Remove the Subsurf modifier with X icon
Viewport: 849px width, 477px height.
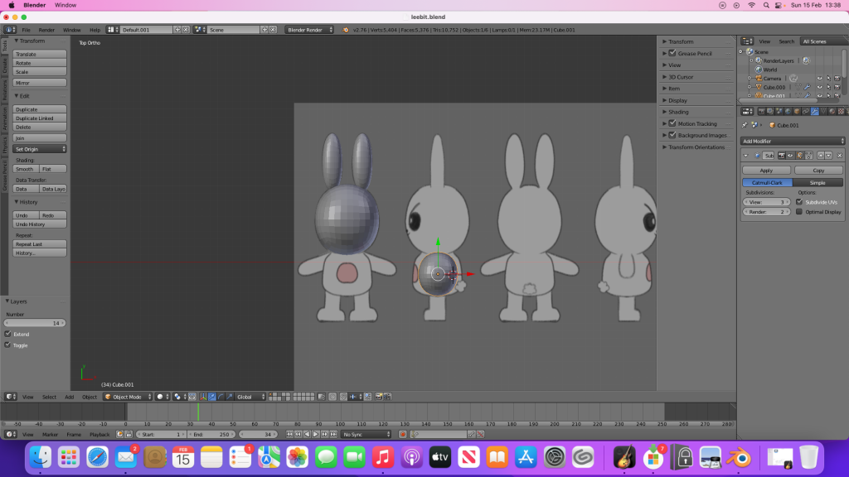coord(839,156)
